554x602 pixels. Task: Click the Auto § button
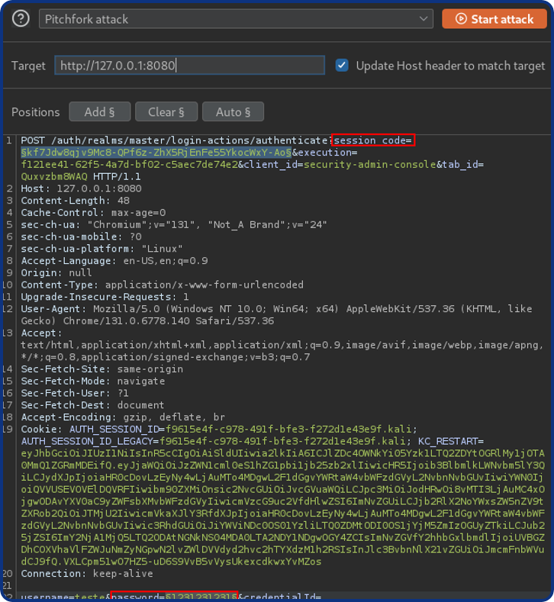233,112
